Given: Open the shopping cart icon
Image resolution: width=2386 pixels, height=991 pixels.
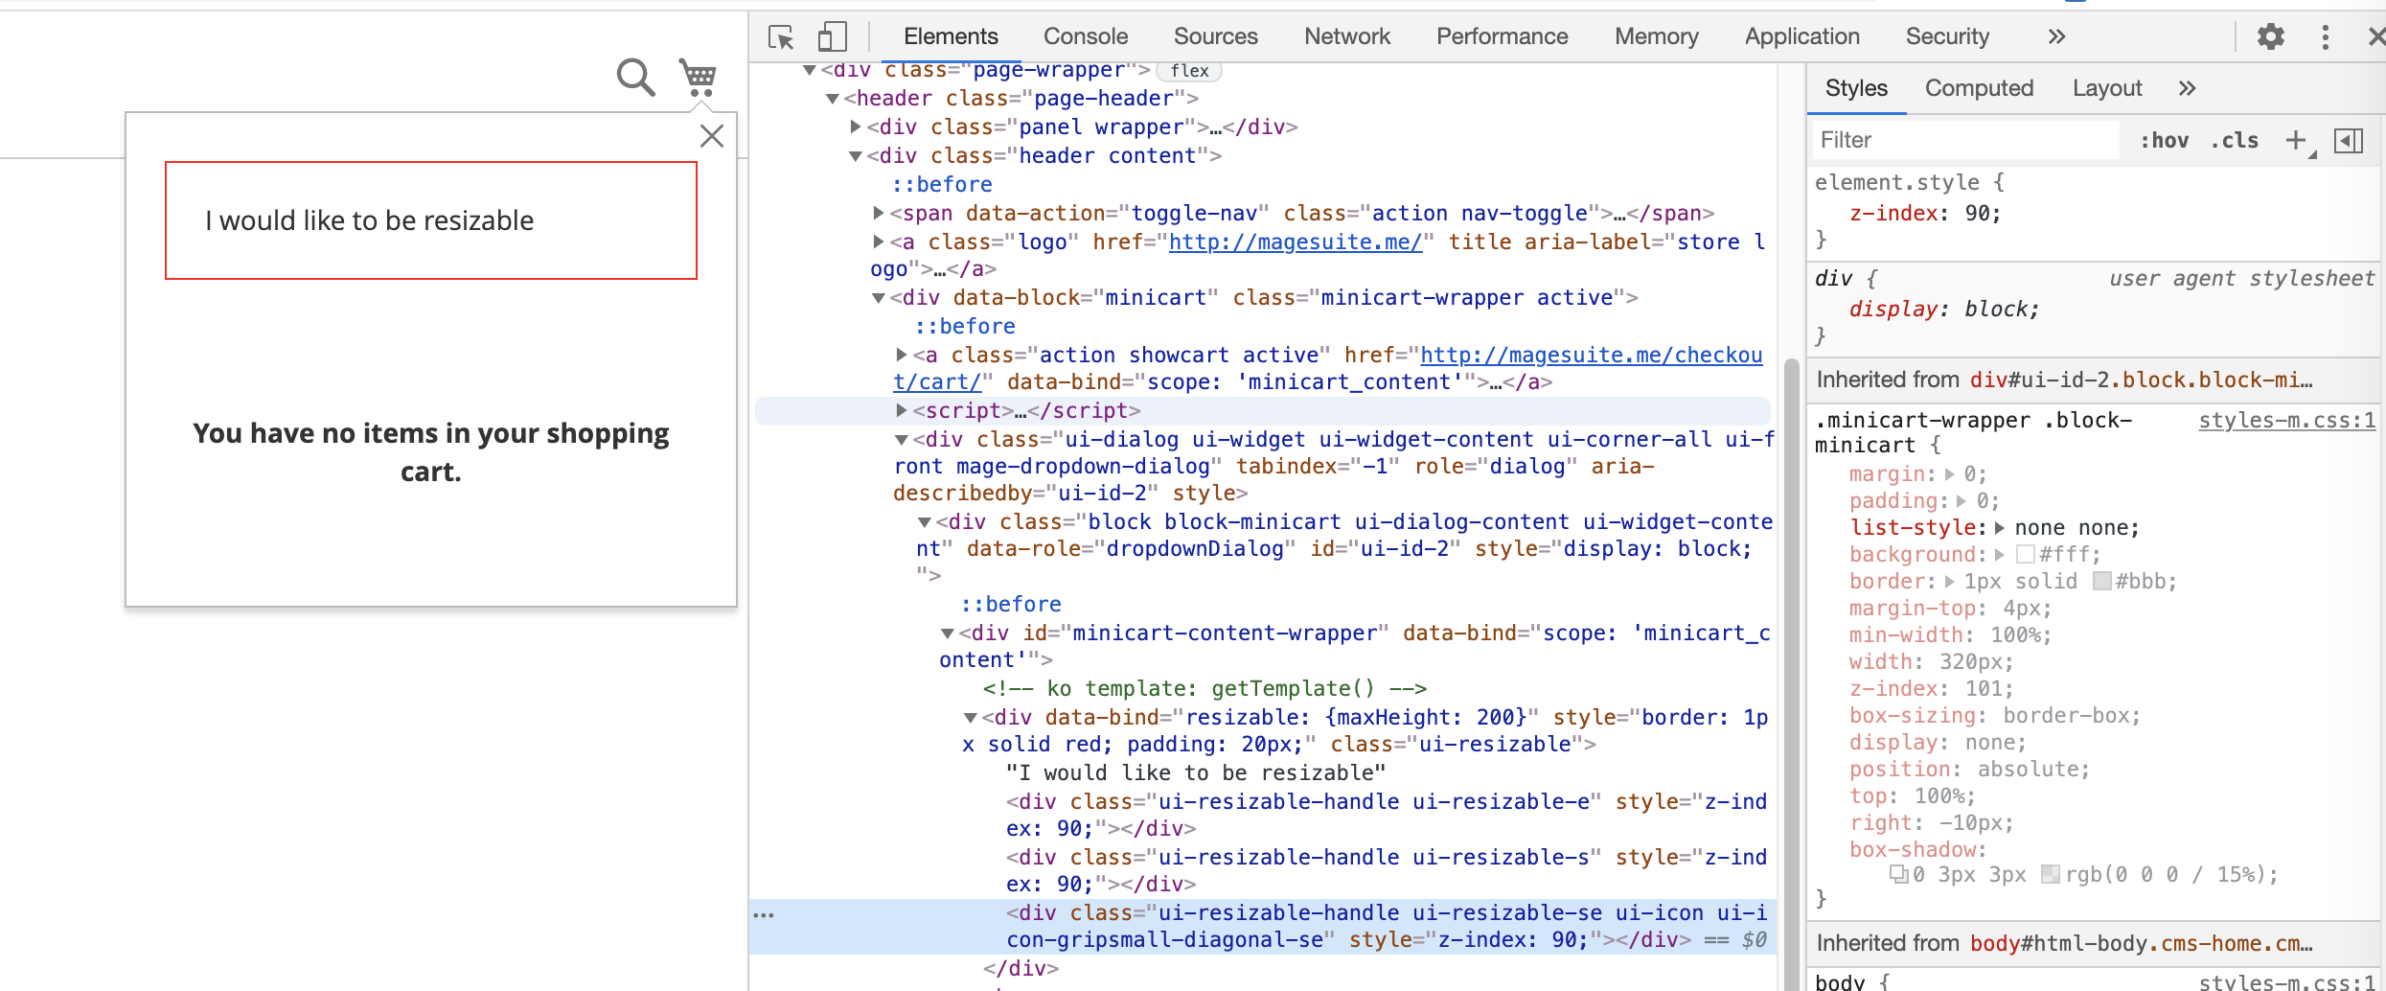Looking at the screenshot, I should coord(699,77).
